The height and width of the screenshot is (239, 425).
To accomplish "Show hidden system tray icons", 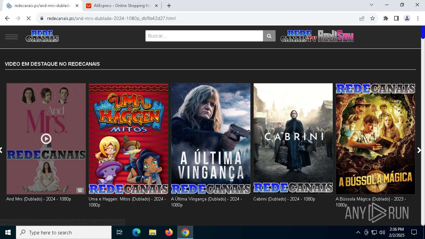I will pyautogui.click(x=358, y=232).
